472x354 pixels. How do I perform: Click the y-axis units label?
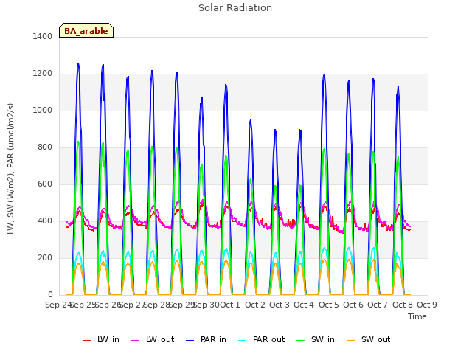pyautogui.click(x=10, y=169)
